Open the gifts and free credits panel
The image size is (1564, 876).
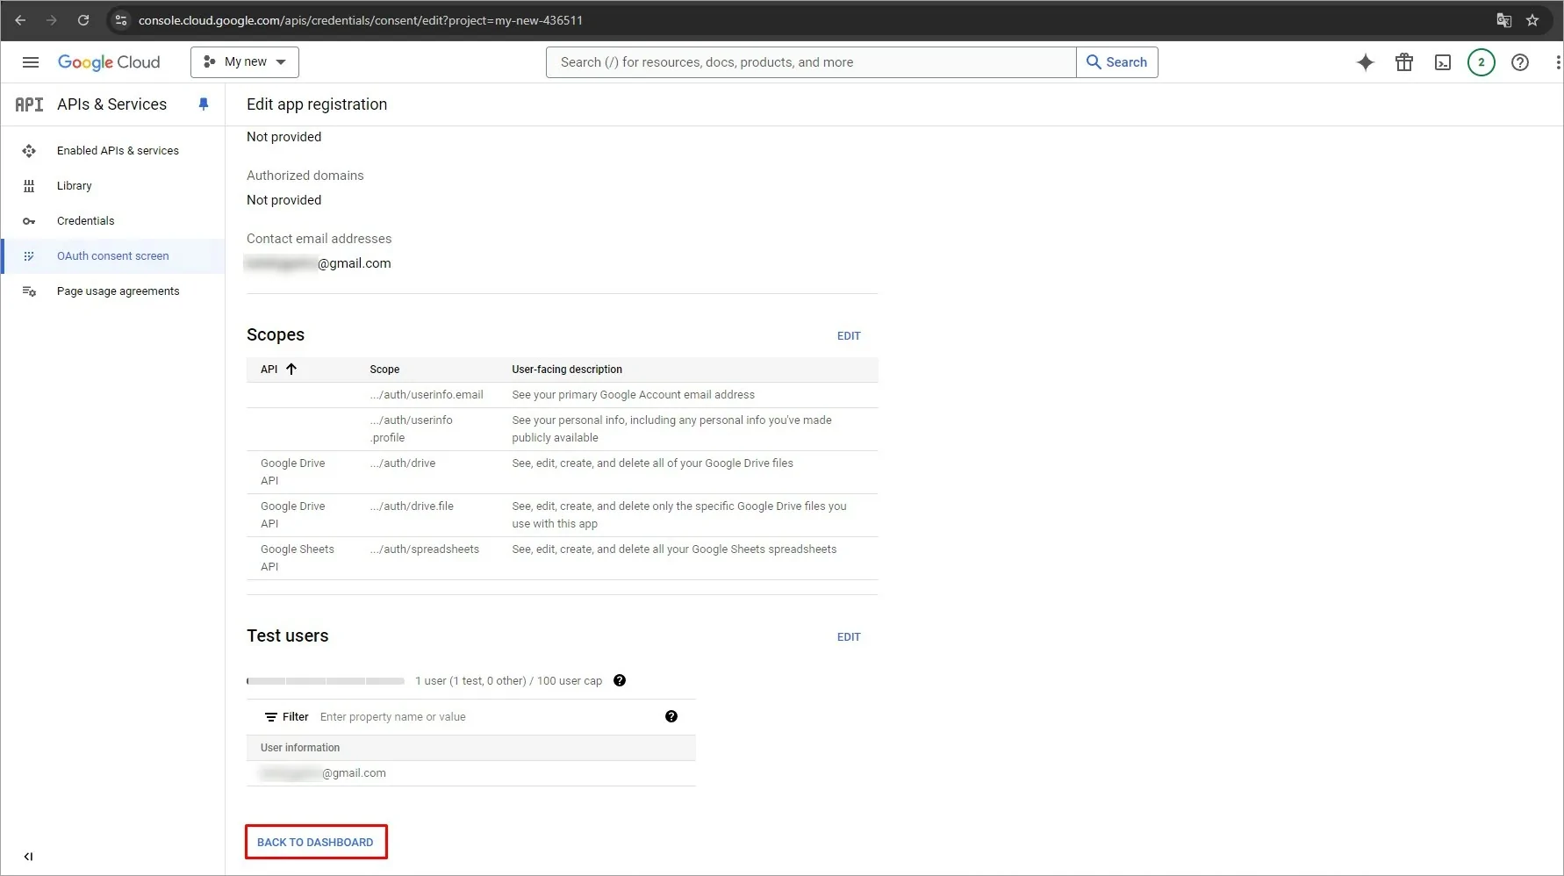pos(1403,61)
